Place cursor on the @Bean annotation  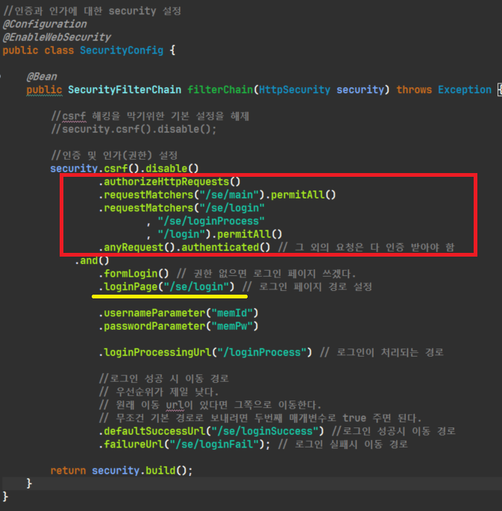coord(42,77)
